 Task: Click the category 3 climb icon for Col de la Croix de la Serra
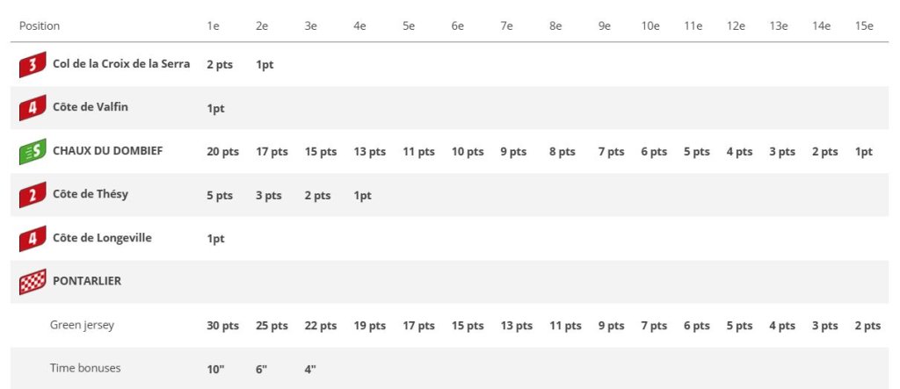pos(33,65)
